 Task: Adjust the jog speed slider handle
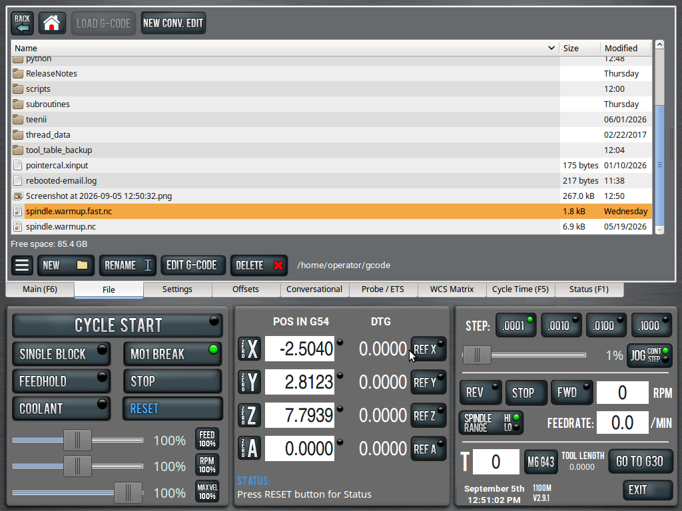click(477, 355)
